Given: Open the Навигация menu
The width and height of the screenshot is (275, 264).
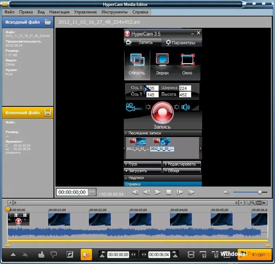Looking at the screenshot, I should [x=59, y=12].
